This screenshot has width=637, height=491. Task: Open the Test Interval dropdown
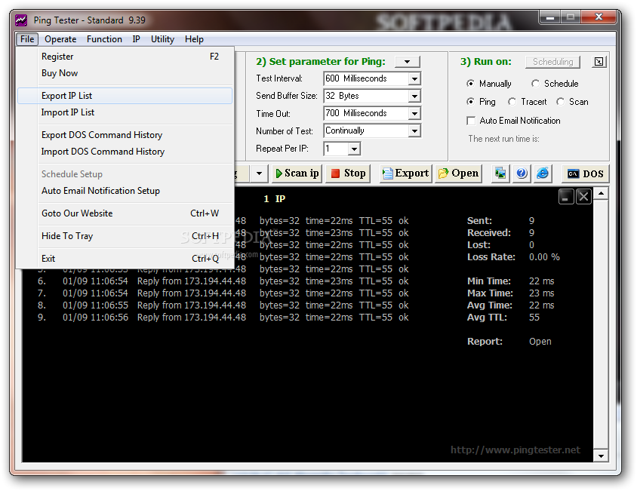[414, 78]
